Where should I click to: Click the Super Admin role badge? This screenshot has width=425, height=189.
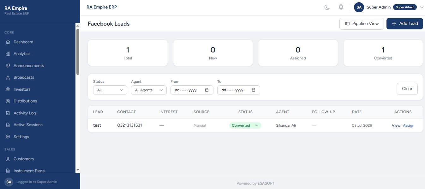coord(405,7)
